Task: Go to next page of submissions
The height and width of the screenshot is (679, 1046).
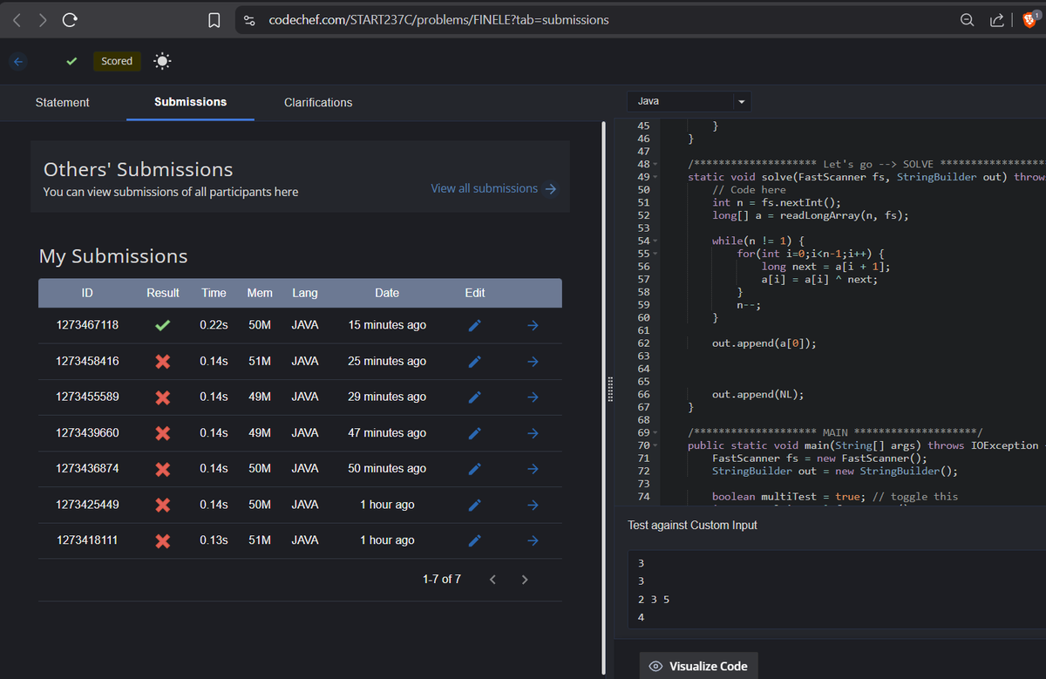Action: coord(524,580)
